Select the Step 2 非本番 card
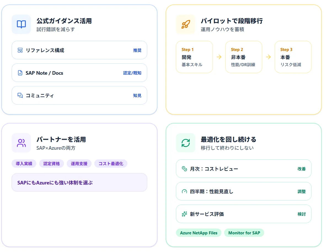Viewport: 327px width, 252px height. [x=244, y=57]
